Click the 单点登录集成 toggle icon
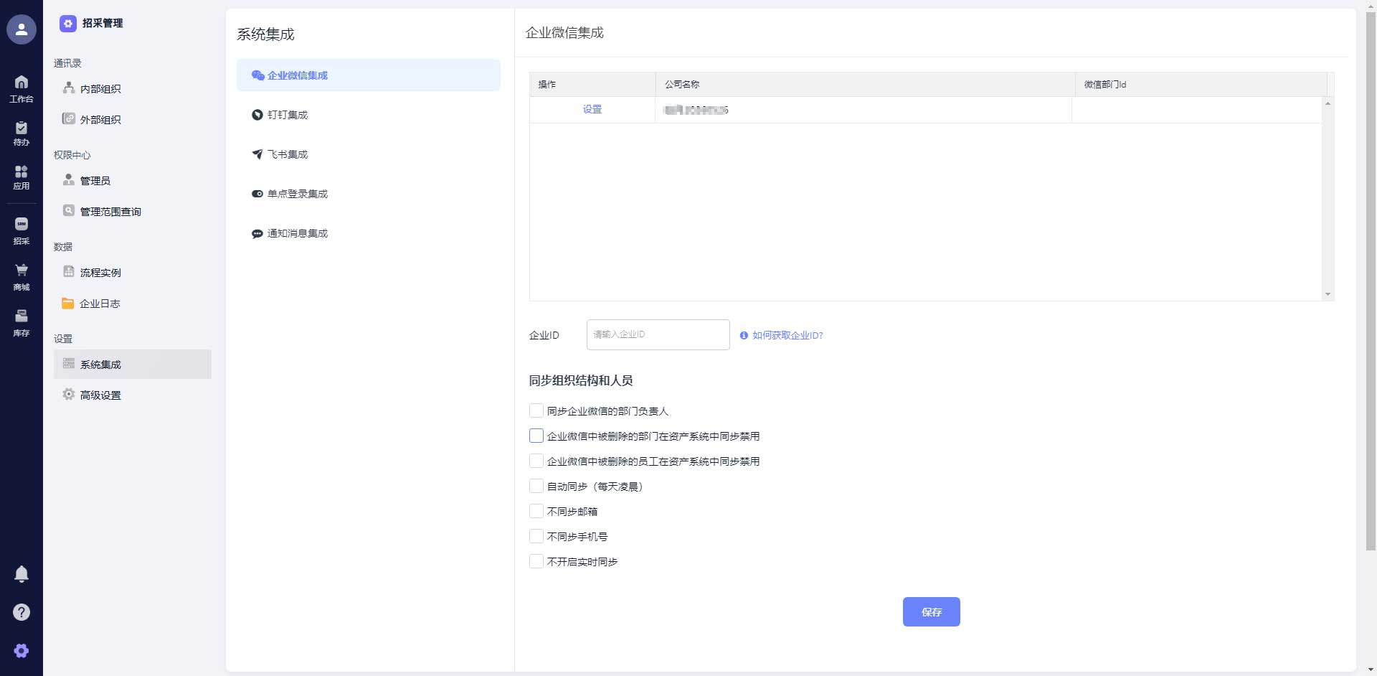1377x676 pixels. pos(257,194)
